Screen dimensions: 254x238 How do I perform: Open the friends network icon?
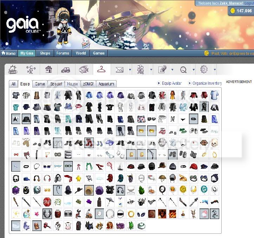31,70
